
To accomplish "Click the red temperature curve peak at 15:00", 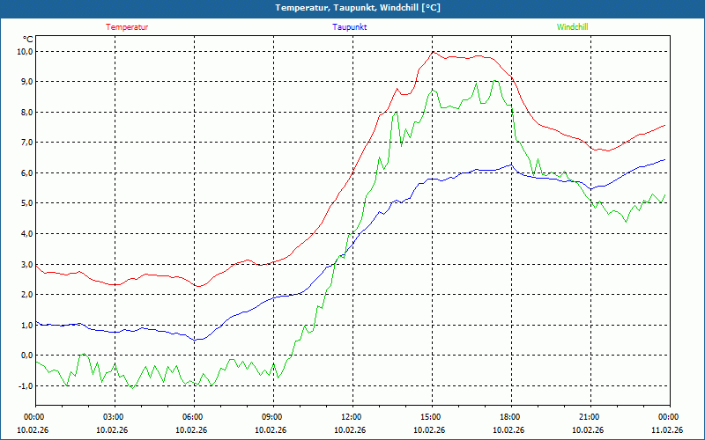I will click(x=432, y=52).
